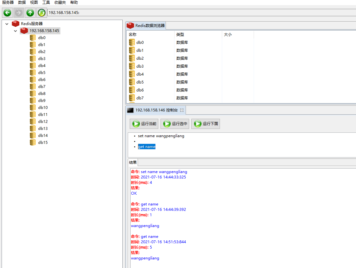This screenshot has width=356, height=268.
Task: Open the 服务器 menu
Action: click(8, 3)
